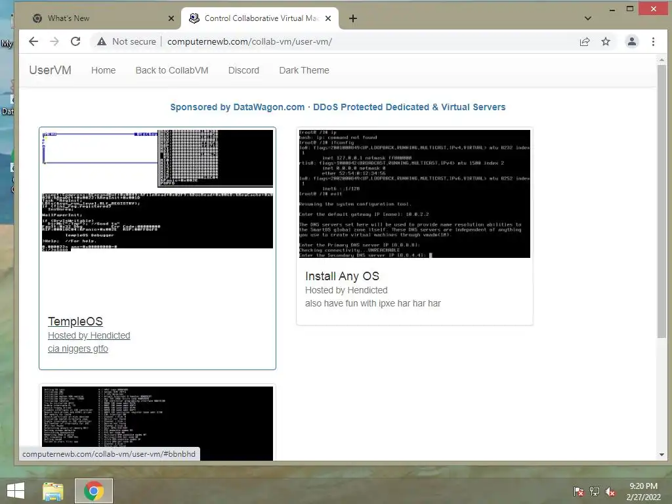Bookmark this page with the star icon
The image size is (672, 504).
click(606, 41)
